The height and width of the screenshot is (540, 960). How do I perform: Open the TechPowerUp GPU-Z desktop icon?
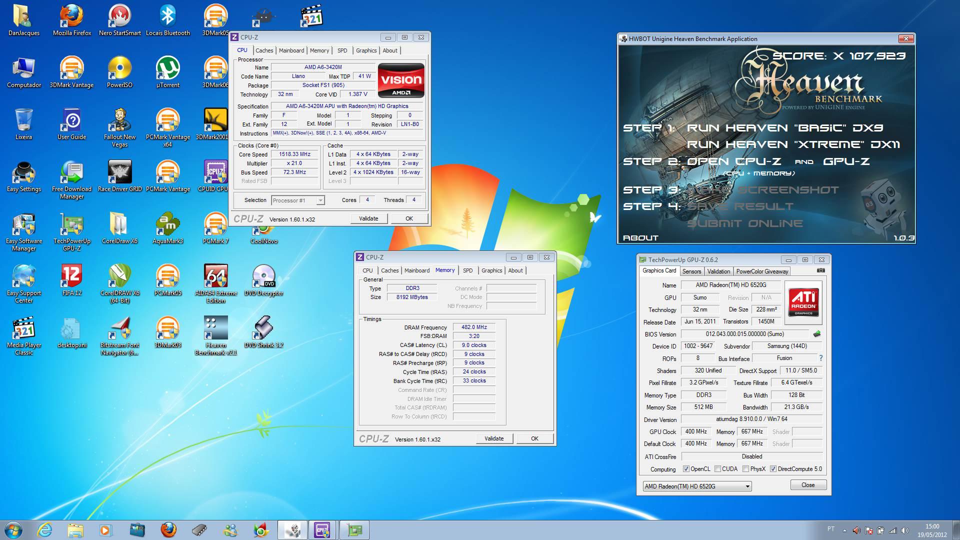72,231
